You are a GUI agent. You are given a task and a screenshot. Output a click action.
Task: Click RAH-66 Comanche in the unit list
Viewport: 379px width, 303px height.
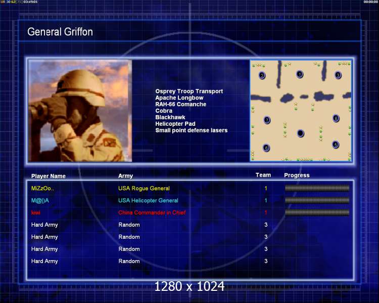[x=180, y=104]
